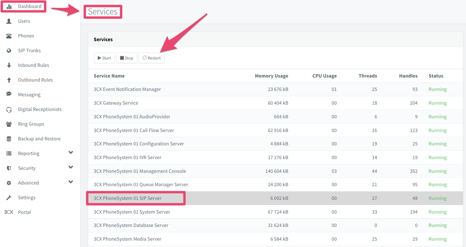
Task: Sort by Threads column header
Action: [368, 76]
